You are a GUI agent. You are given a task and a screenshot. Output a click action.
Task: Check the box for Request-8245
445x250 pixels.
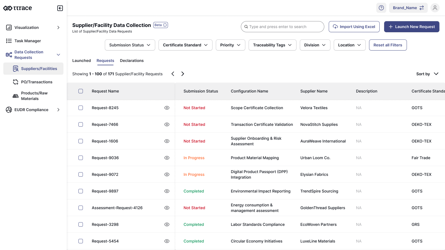click(x=81, y=108)
